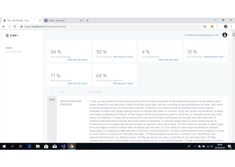Click row number 1010 in the table

coord(52,100)
